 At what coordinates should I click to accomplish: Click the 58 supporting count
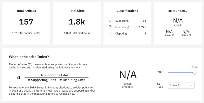click(144, 21)
